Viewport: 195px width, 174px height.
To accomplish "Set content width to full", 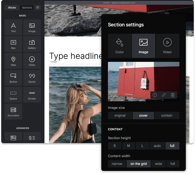I will coord(173,164).
